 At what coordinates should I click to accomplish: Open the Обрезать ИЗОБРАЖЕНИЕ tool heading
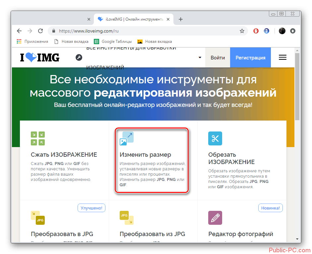pos(231,158)
